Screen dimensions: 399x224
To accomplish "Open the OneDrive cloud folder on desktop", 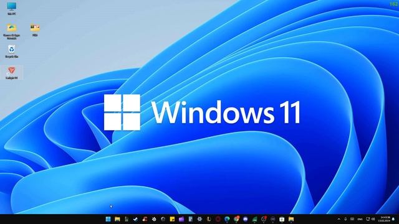I will pos(12,31).
